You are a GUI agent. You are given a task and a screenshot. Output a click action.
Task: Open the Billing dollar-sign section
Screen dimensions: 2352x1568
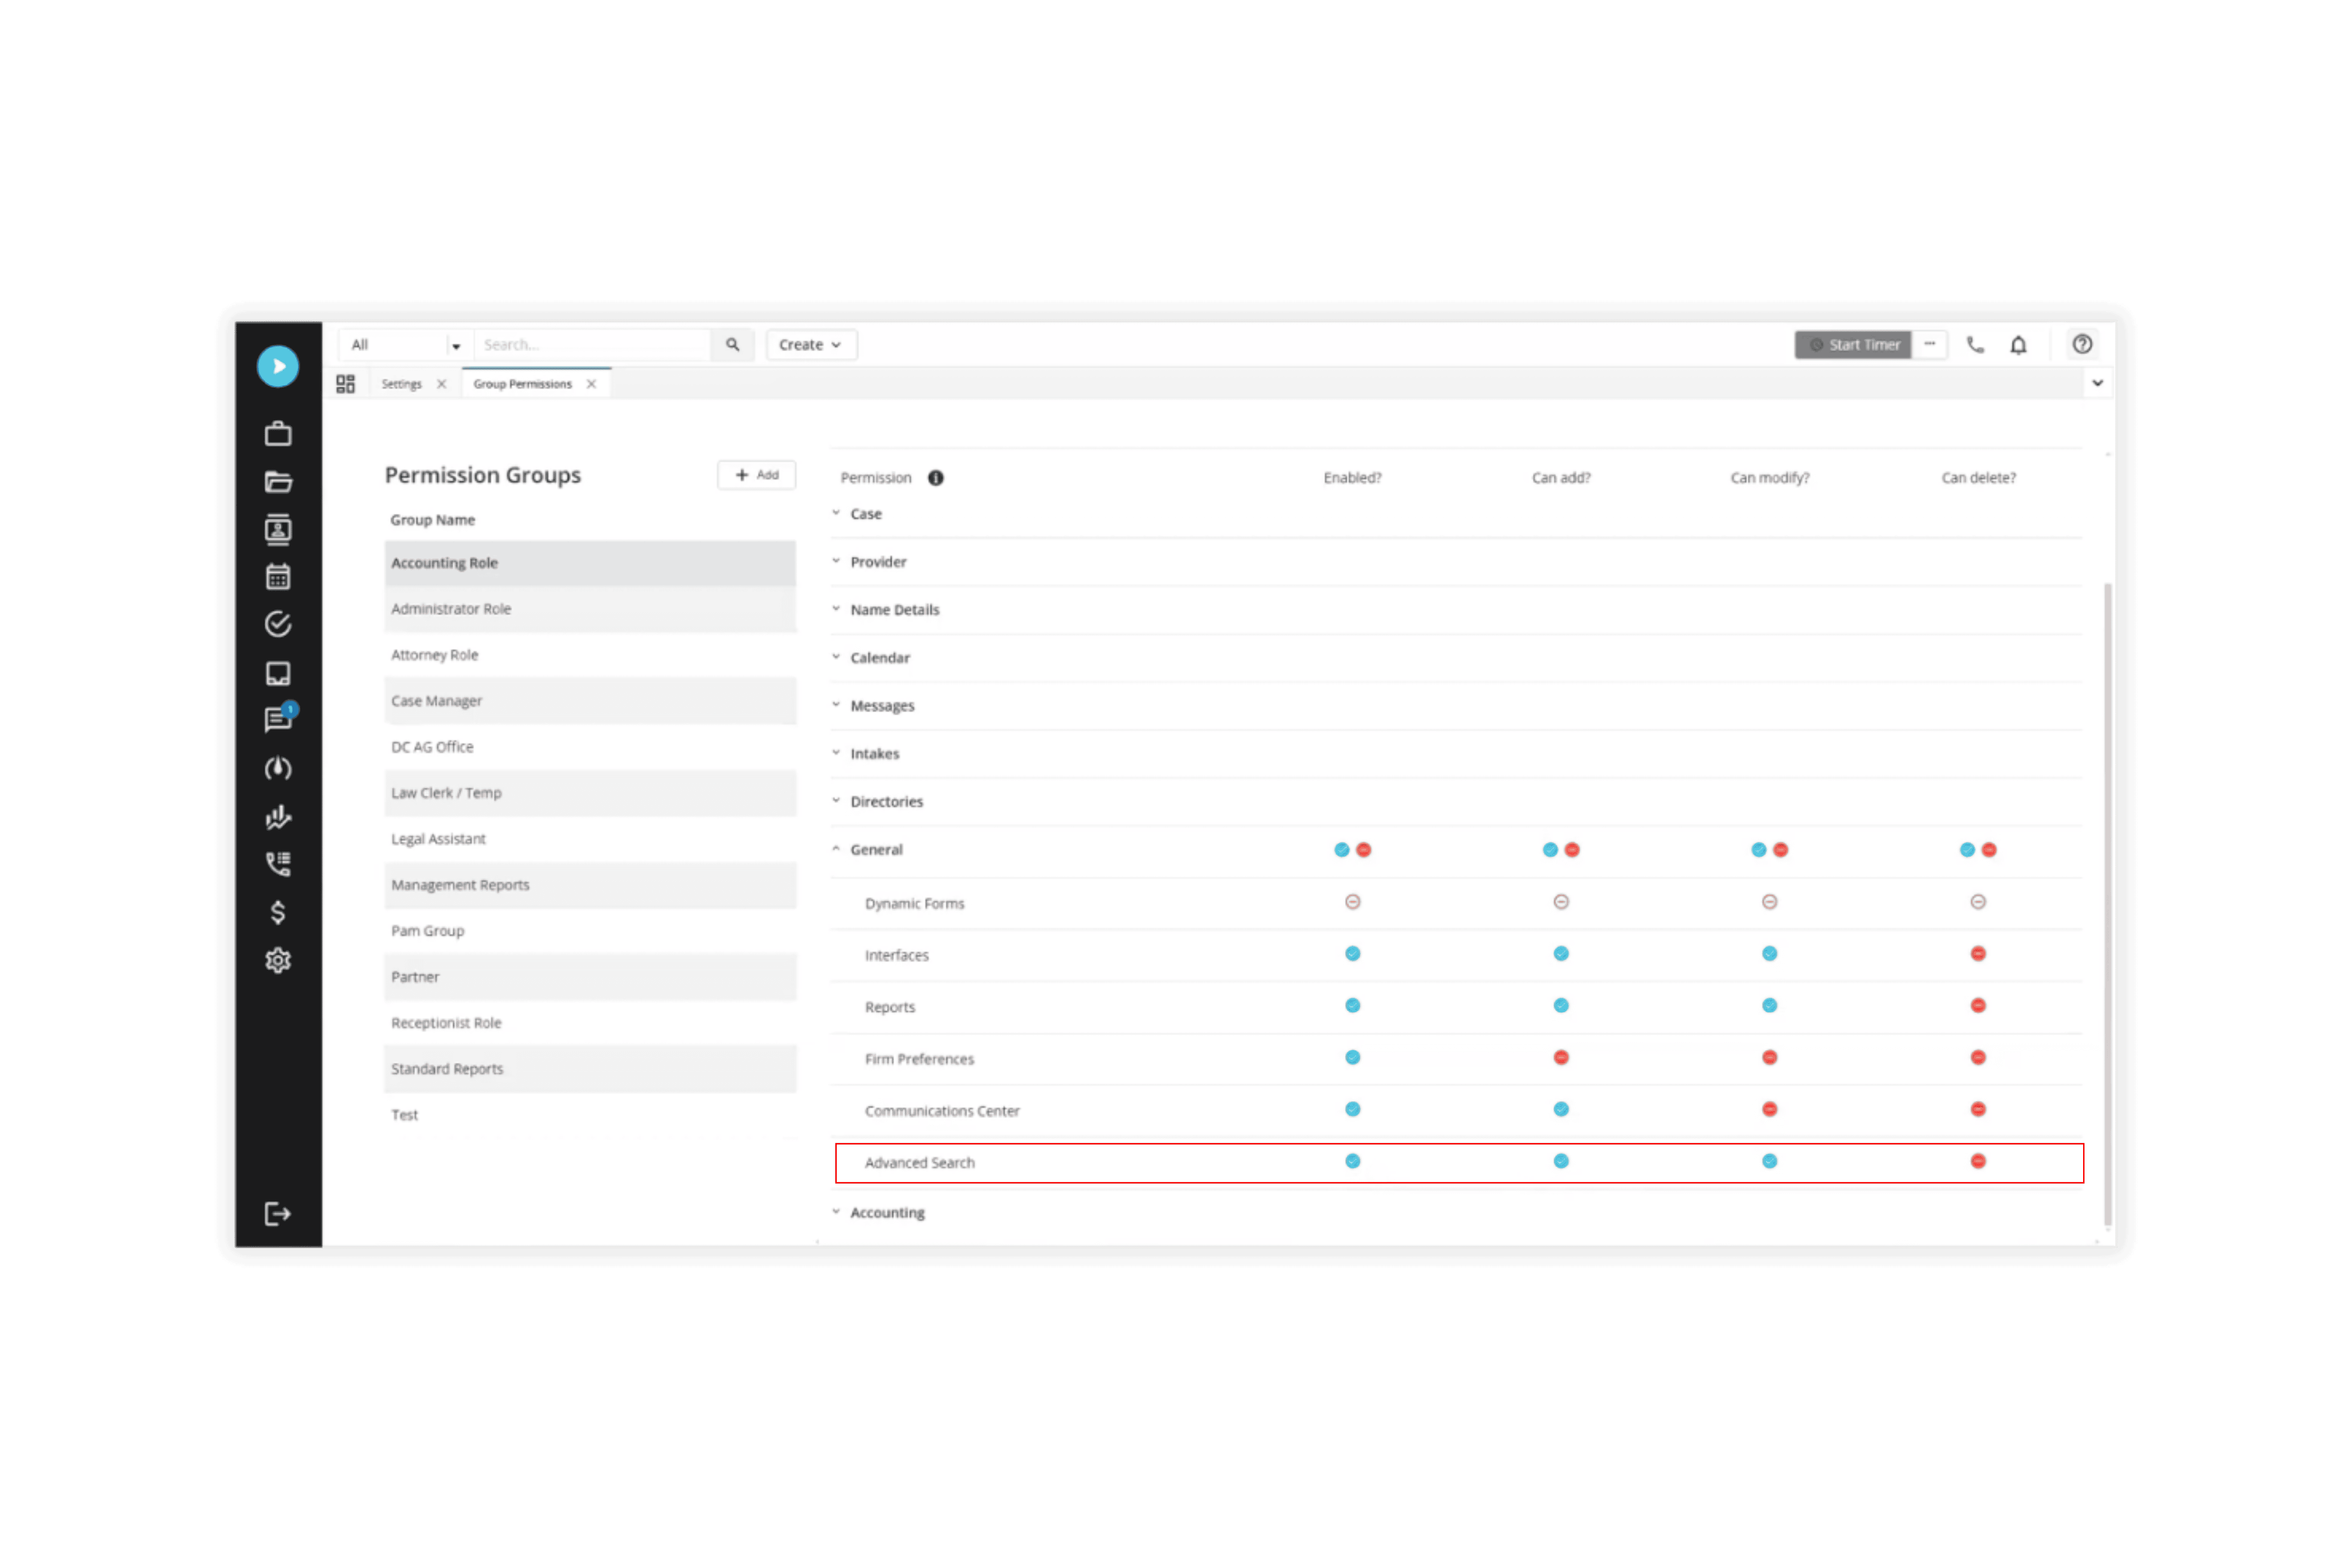coord(278,912)
